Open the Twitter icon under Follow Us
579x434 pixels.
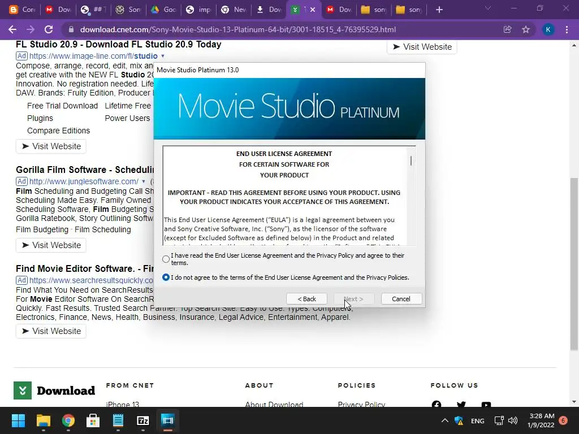[461, 405]
